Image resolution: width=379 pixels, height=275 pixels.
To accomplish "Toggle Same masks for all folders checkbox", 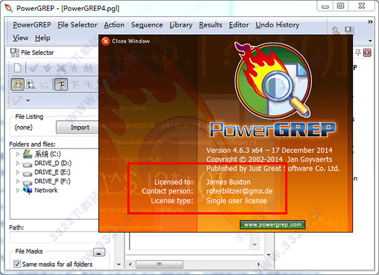I will tap(16, 264).
